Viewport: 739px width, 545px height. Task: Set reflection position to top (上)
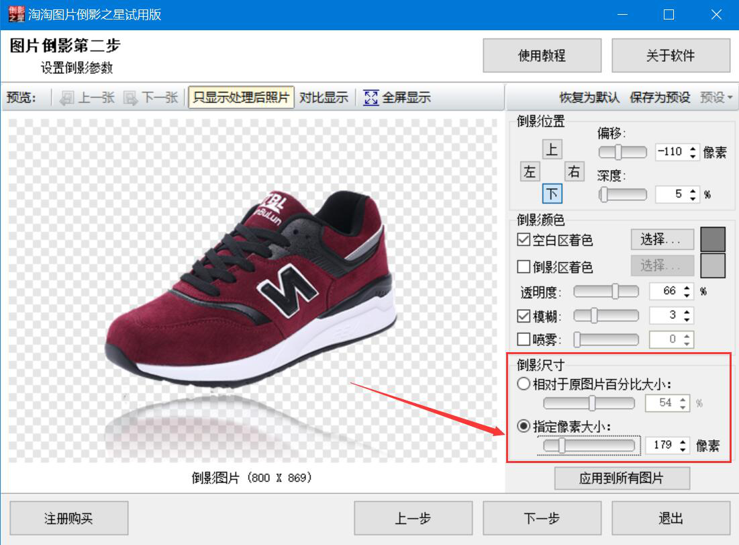click(552, 149)
